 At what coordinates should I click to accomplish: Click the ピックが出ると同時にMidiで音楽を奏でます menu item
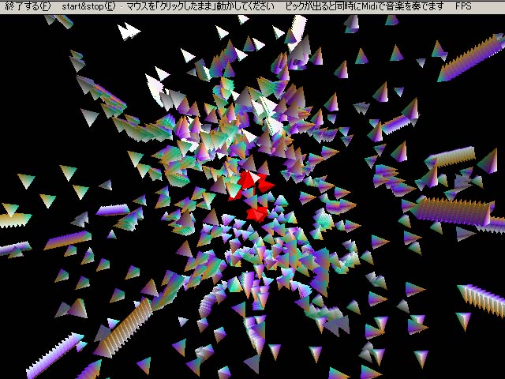coord(365,6)
